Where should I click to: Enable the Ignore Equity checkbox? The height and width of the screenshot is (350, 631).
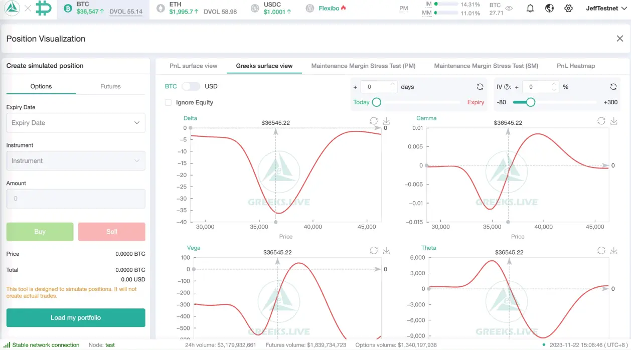[168, 102]
